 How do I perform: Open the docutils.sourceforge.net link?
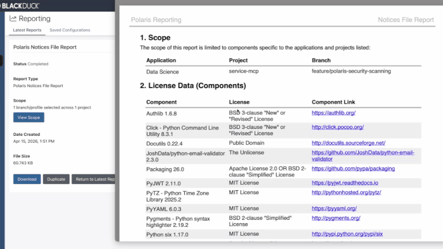[x=348, y=143]
